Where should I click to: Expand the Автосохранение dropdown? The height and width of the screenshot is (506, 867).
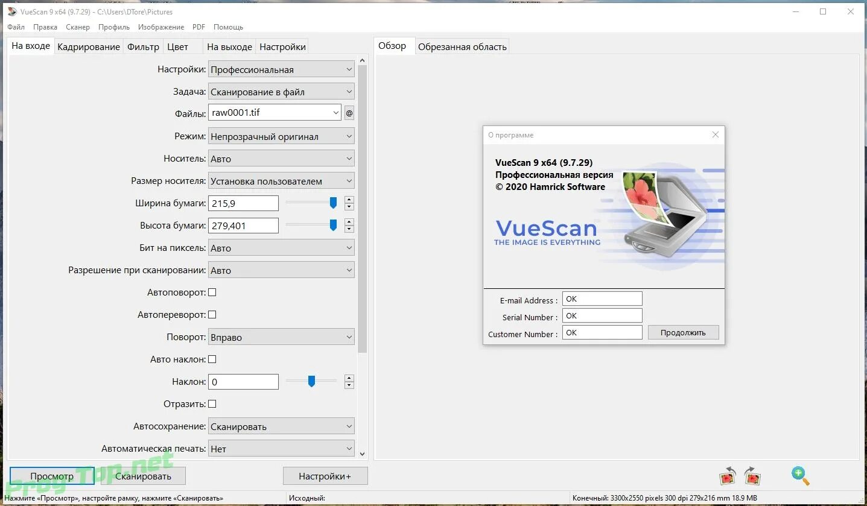[281, 426]
